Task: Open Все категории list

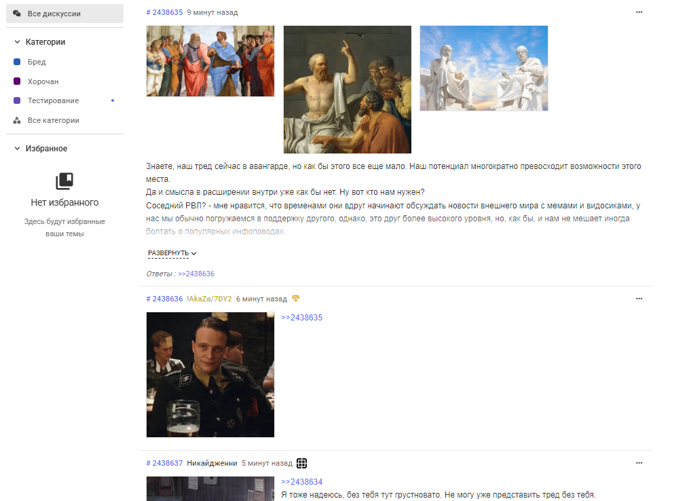Action: point(54,120)
